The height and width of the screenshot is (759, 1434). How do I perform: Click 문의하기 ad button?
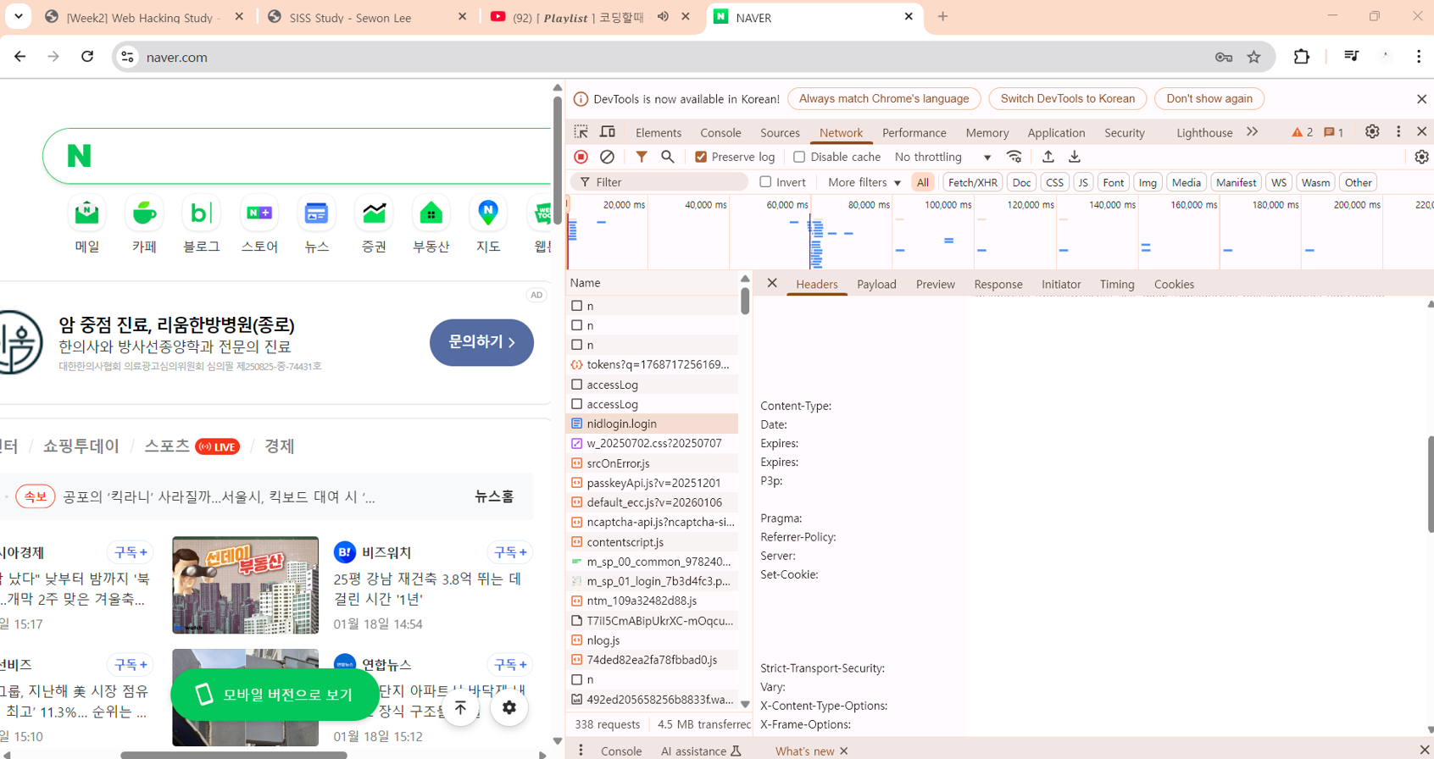(481, 342)
